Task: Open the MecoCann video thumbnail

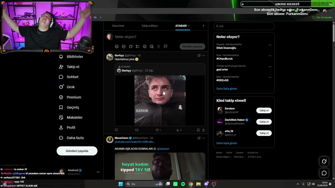Action: [x=160, y=166]
